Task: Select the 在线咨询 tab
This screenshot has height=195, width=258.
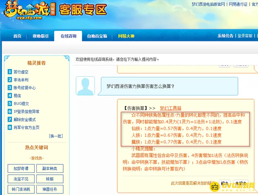Action: (x=68, y=36)
